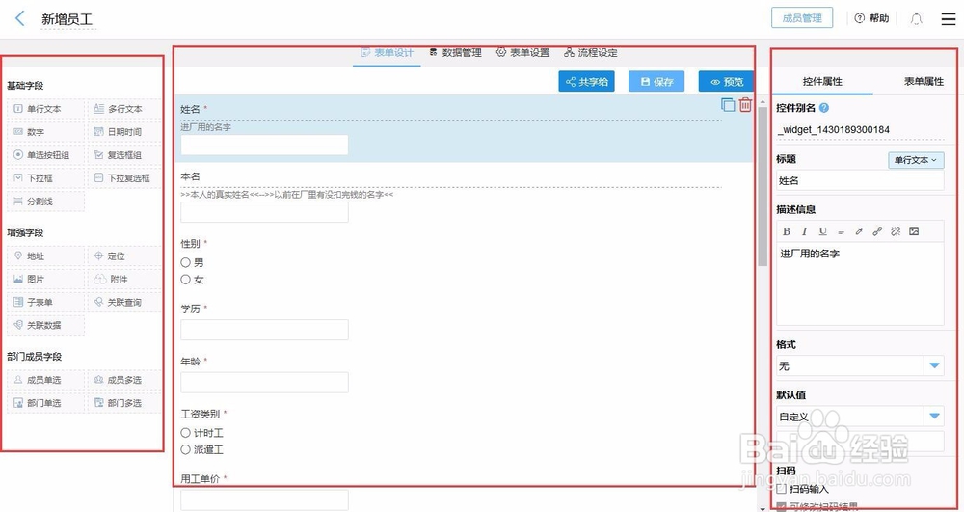This screenshot has height=512, width=964.
Task: Click the 年龄 input box
Action: pos(264,382)
